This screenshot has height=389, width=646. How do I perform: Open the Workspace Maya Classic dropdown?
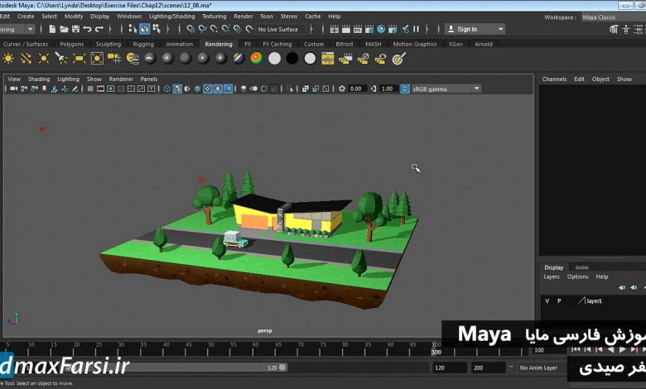[610, 17]
